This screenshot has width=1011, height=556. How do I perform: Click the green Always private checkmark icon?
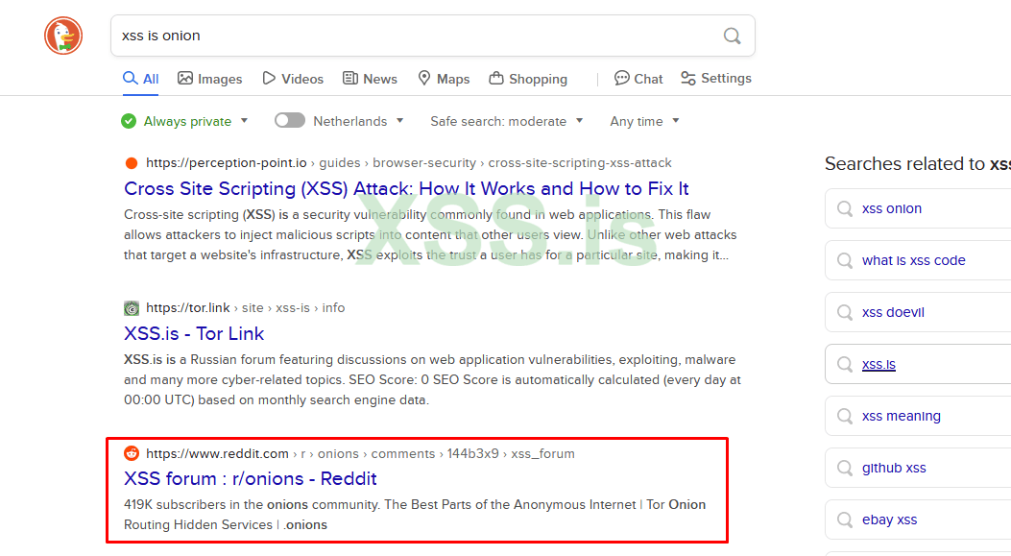pos(129,121)
